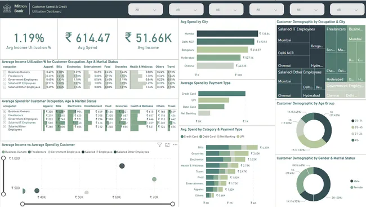366x207 pixels.
Task: Grab the top handle of vertical spend slider
Action: (3, 158)
